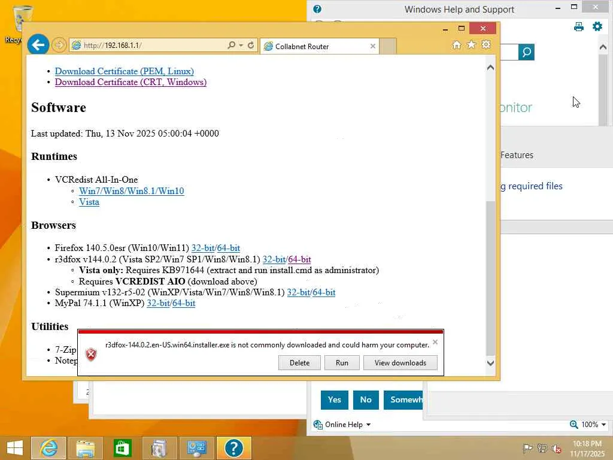Image resolution: width=613 pixels, height=460 pixels.
Task: Open Download Certificate (CRT, Windows) link
Action: pos(131,82)
